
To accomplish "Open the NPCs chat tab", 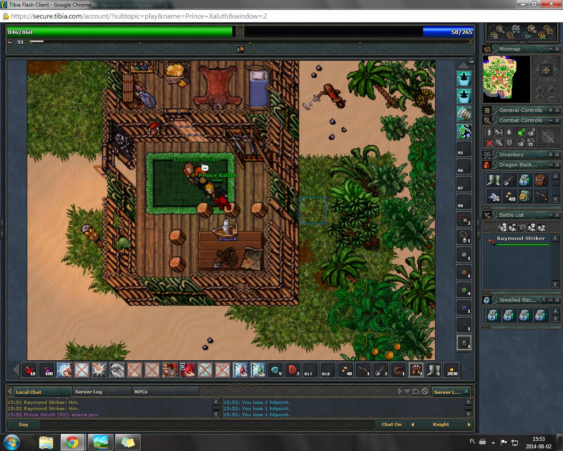I will [x=141, y=392].
